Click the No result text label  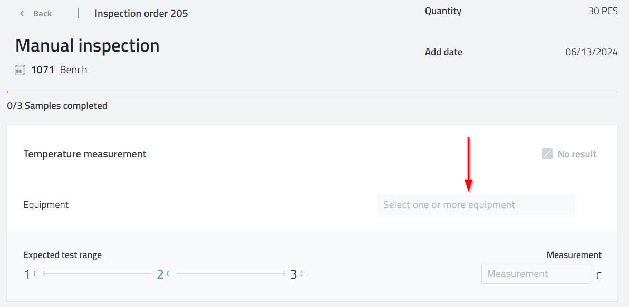(577, 154)
